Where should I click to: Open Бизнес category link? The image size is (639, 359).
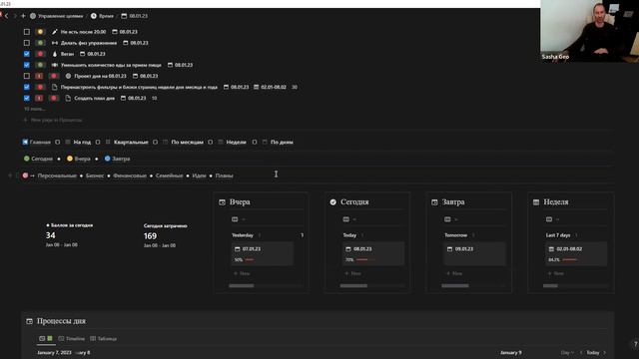[x=95, y=176]
